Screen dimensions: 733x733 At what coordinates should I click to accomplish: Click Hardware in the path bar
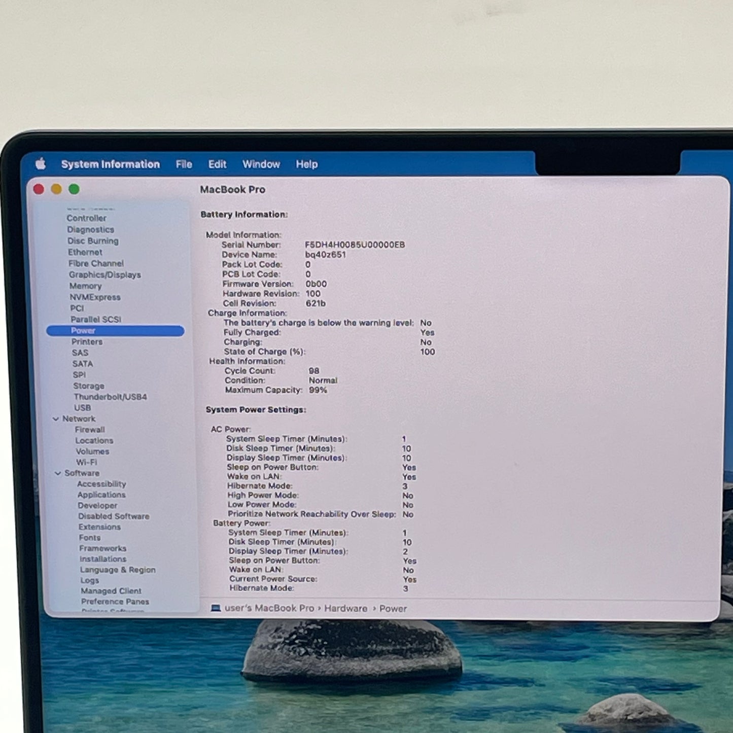[346, 608]
